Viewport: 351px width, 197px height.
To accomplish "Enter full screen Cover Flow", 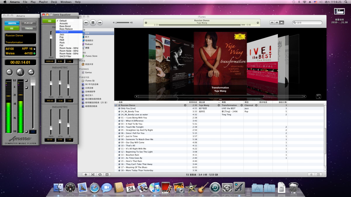I will (x=319, y=96).
